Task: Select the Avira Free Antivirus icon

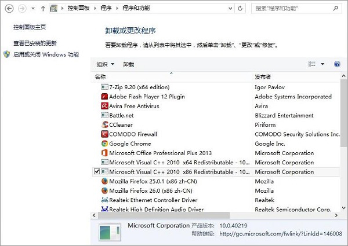Action: [104, 106]
